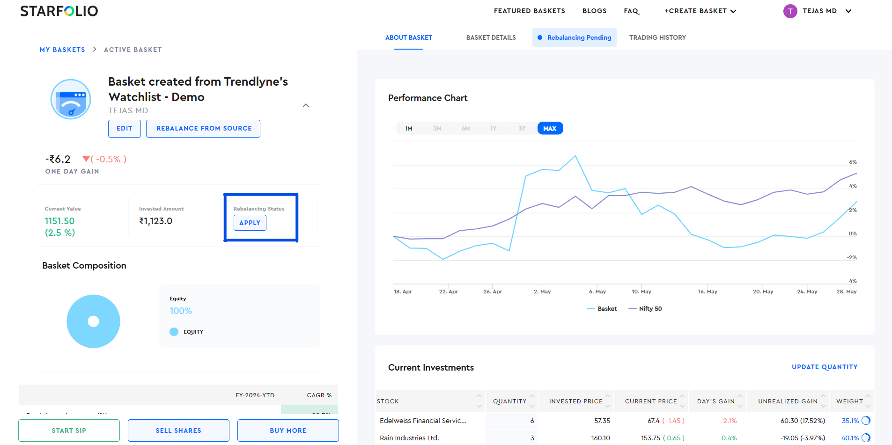Select the 1Y chart range
Screen dimensions: 892x445
pos(493,128)
